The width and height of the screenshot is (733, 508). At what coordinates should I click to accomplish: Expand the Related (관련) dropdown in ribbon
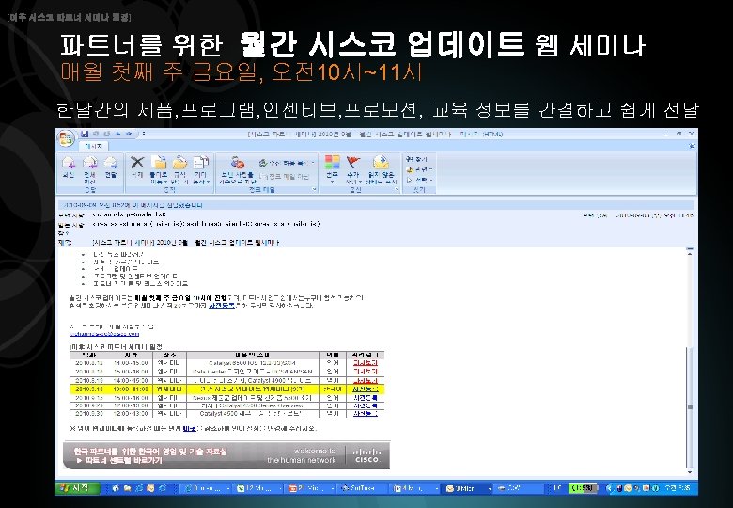pos(419,169)
